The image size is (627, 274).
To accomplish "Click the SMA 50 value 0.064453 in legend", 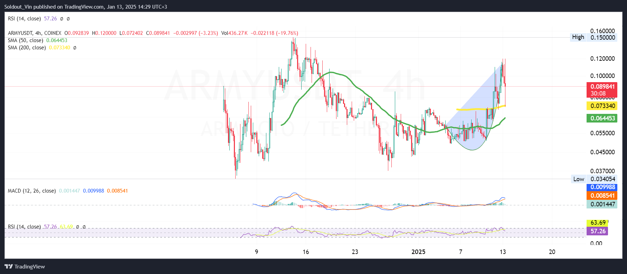I will 57,40.
